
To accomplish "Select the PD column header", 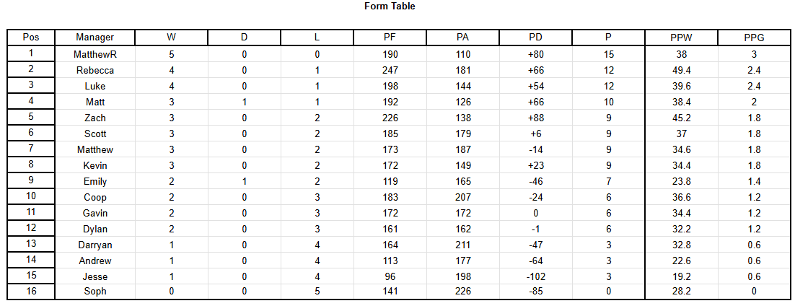I will (535, 37).
